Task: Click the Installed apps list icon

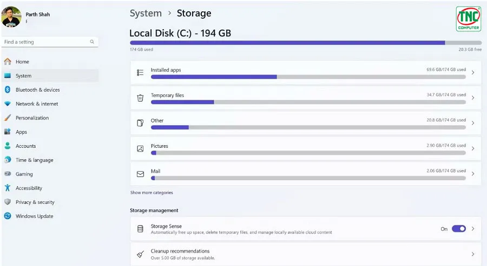Action: pyautogui.click(x=140, y=72)
